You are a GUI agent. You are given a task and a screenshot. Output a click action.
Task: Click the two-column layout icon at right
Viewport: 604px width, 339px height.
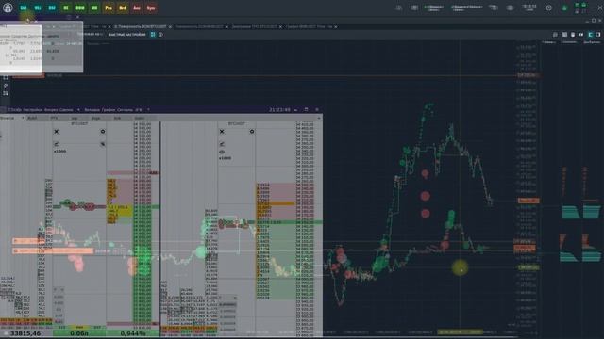point(580,35)
